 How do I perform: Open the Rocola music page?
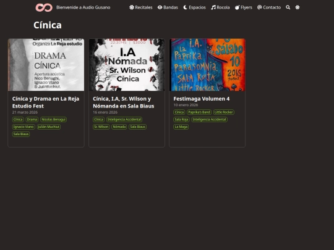coord(220,7)
